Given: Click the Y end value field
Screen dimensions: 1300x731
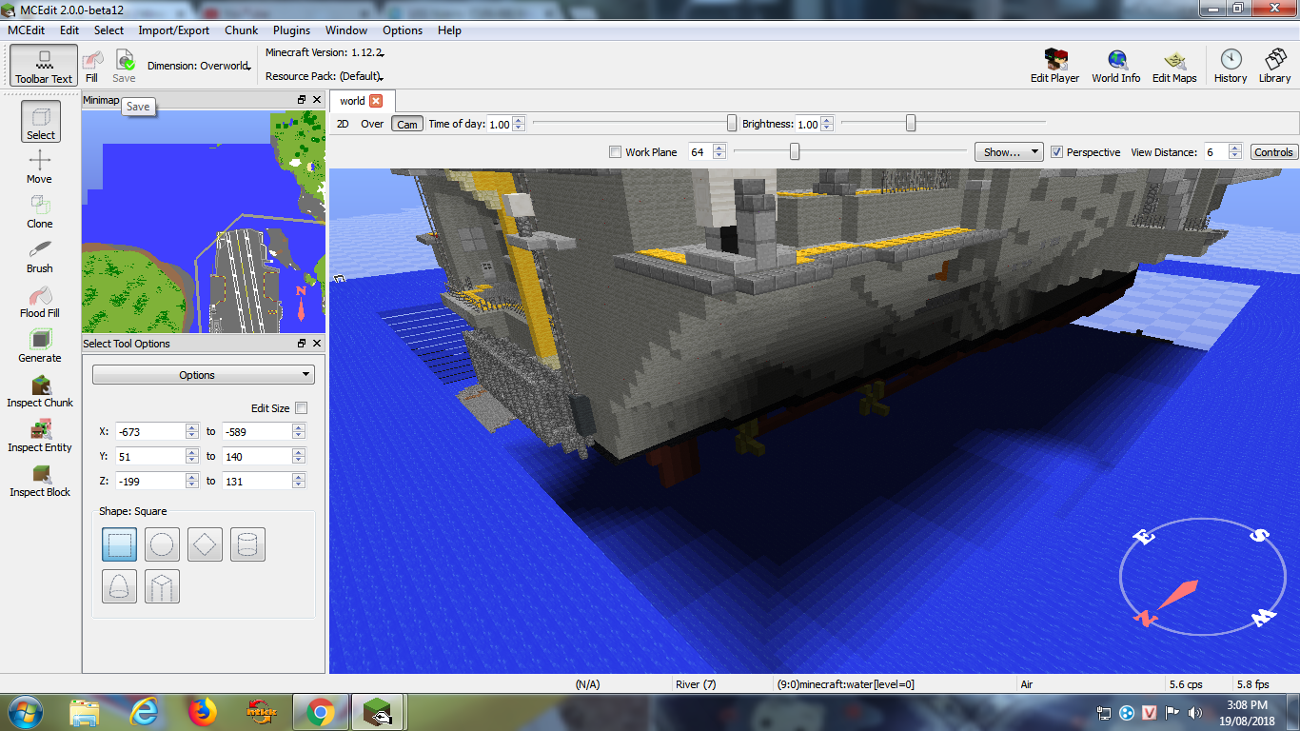Looking at the screenshot, I should coord(257,457).
